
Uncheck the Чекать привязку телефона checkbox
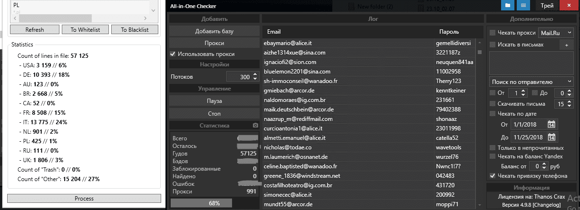point(493,176)
